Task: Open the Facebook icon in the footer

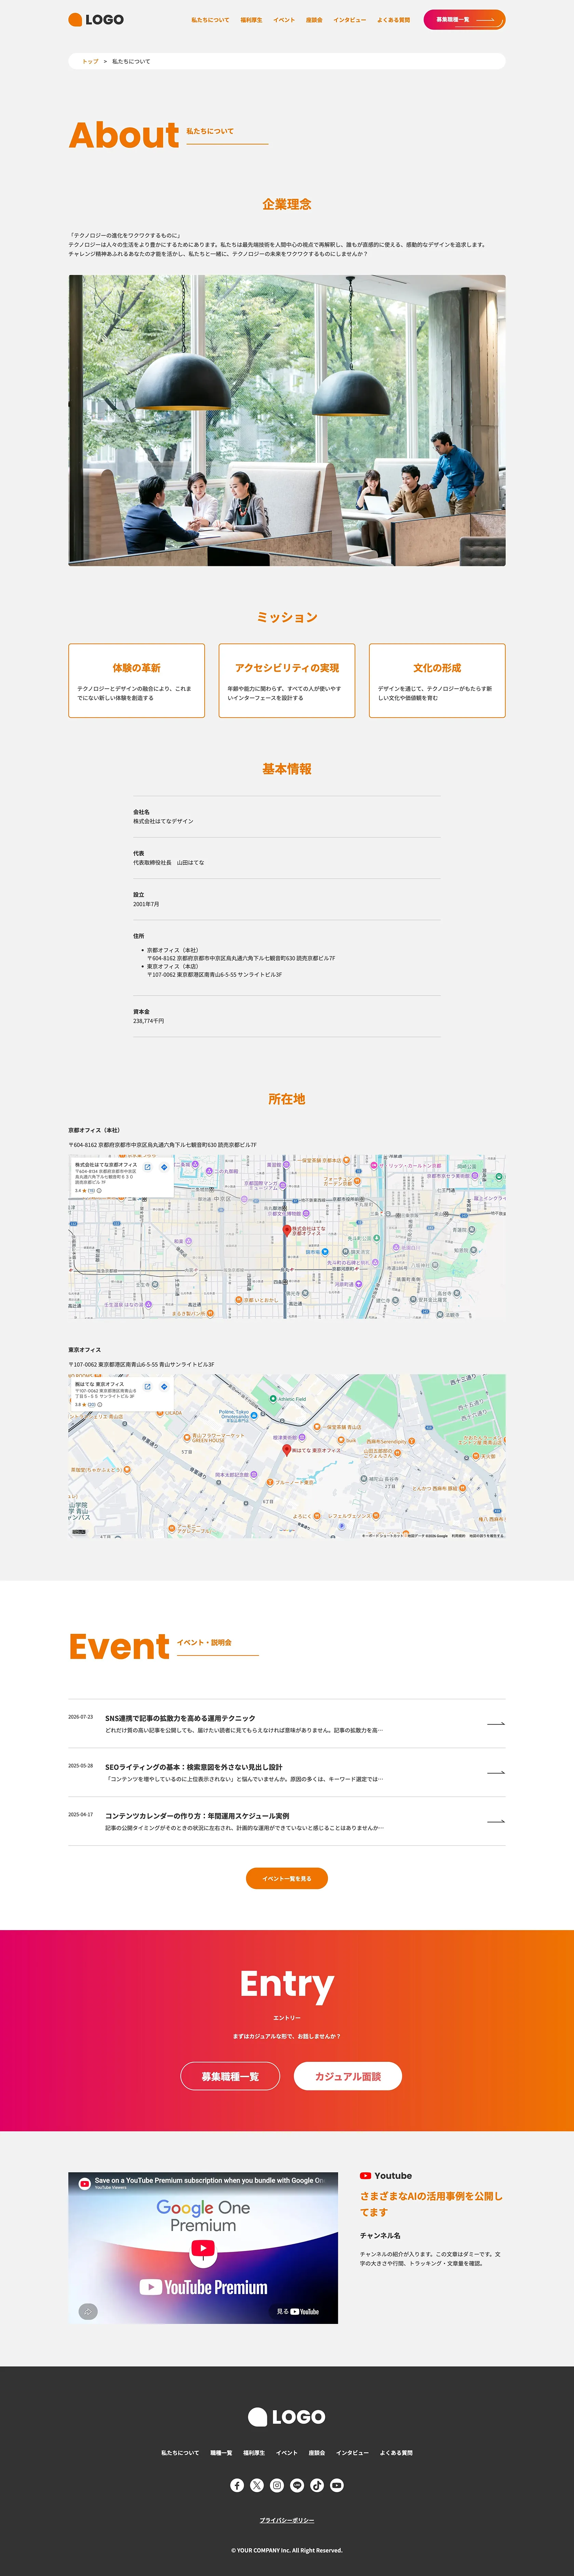Action: coord(237,2485)
